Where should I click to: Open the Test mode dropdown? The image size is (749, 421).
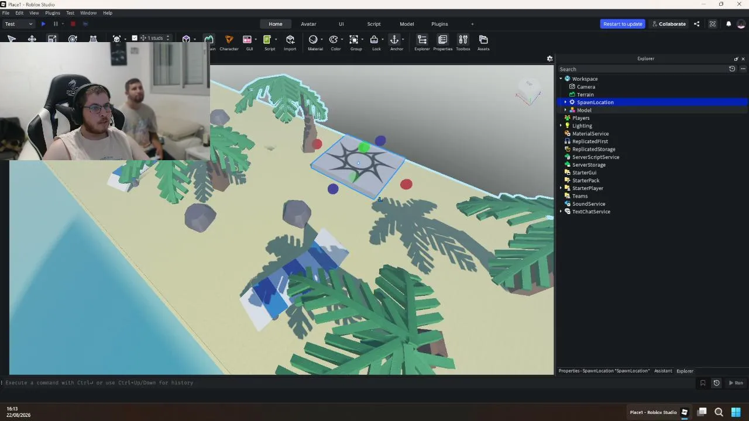19,24
